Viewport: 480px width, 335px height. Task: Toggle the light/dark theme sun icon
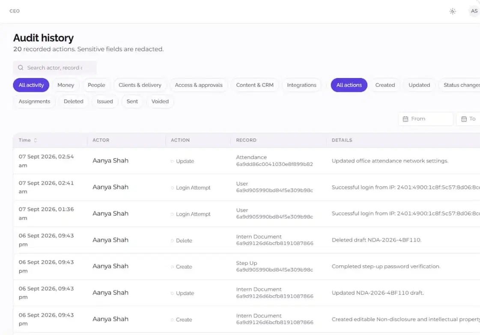453,11
